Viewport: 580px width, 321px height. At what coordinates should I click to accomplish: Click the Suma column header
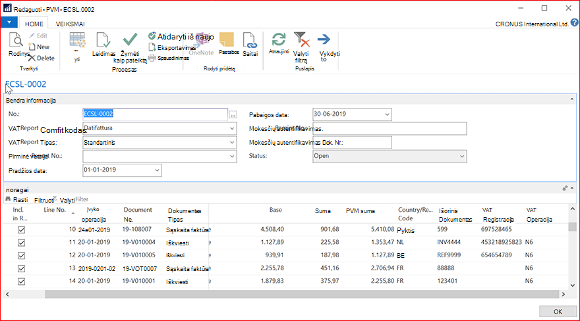click(322, 211)
